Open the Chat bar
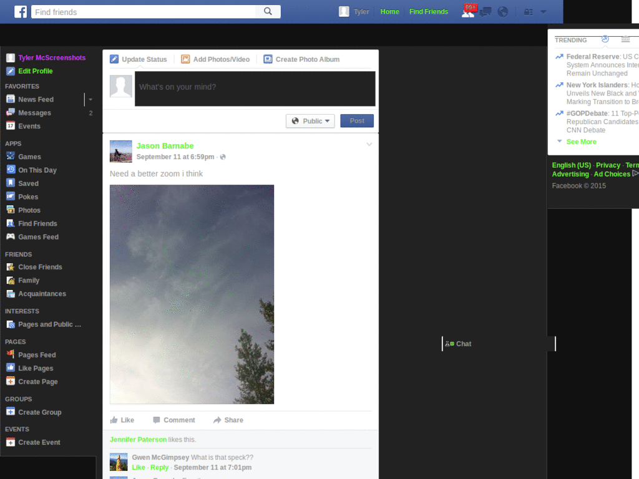 pos(499,344)
